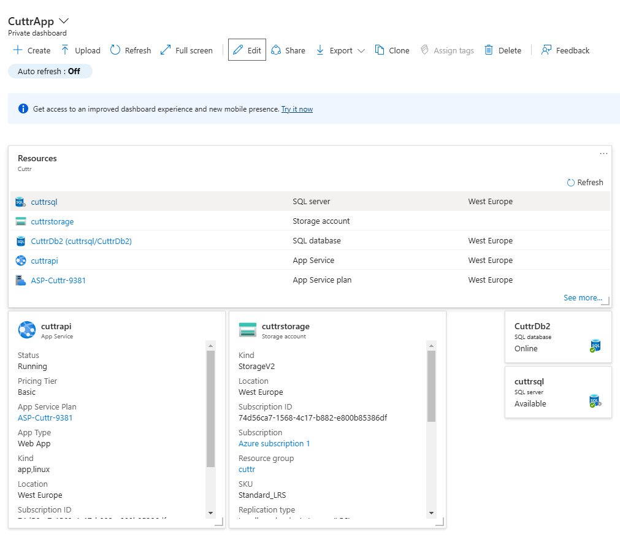Click the SQL database icon in CuttrDb2 row
Screen dimensions: 620x545
coord(21,241)
